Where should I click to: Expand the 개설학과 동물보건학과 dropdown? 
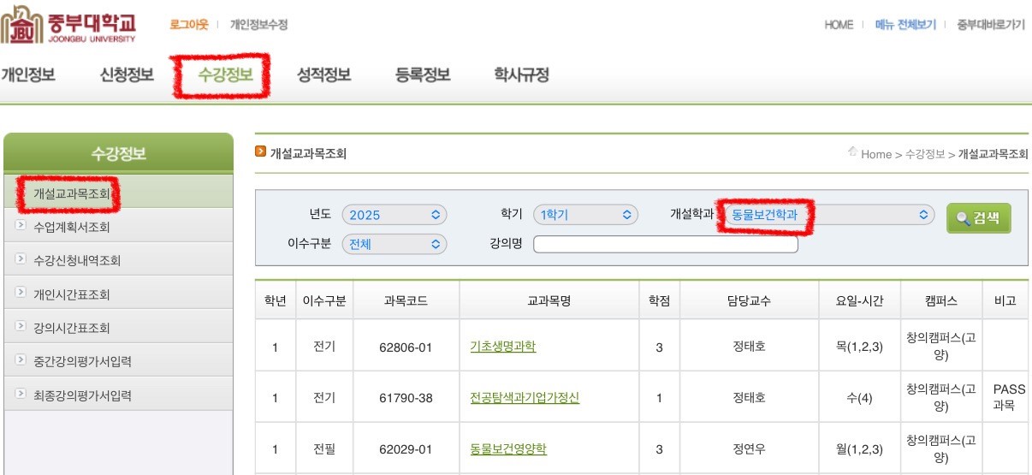coord(827,215)
